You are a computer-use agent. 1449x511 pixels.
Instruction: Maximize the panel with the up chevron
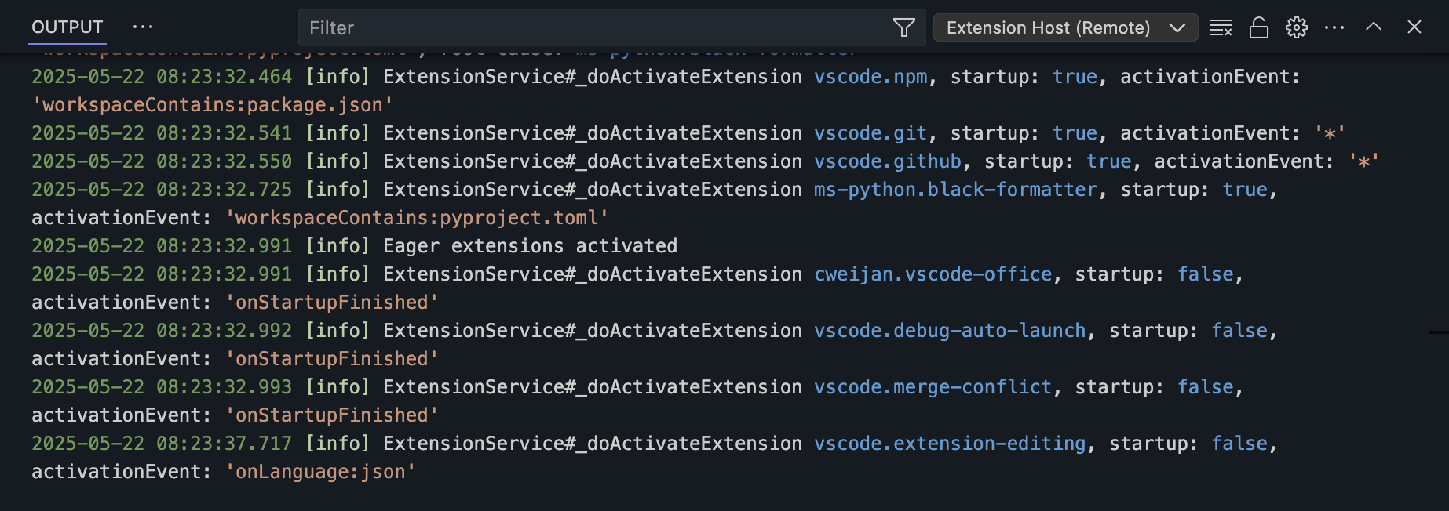(x=1373, y=27)
